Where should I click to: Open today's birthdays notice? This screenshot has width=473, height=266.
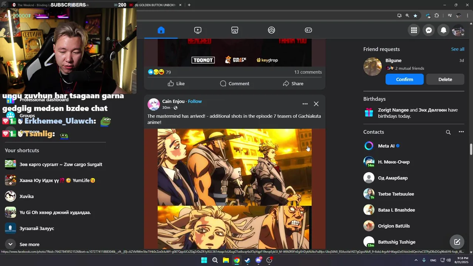pos(414,113)
